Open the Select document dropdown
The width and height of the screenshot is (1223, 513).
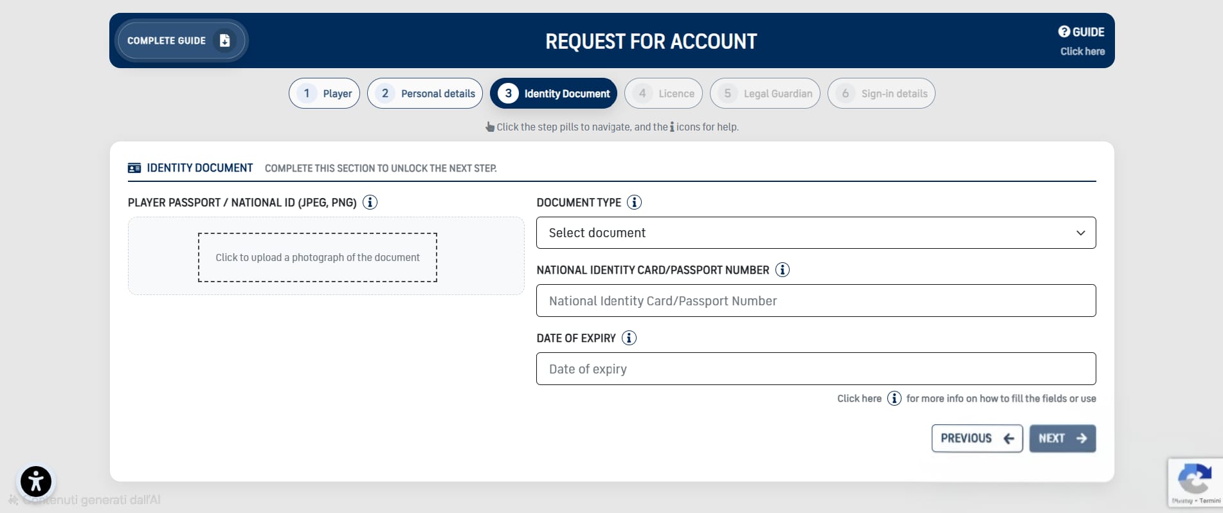pyautogui.click(x=815, y=233)
